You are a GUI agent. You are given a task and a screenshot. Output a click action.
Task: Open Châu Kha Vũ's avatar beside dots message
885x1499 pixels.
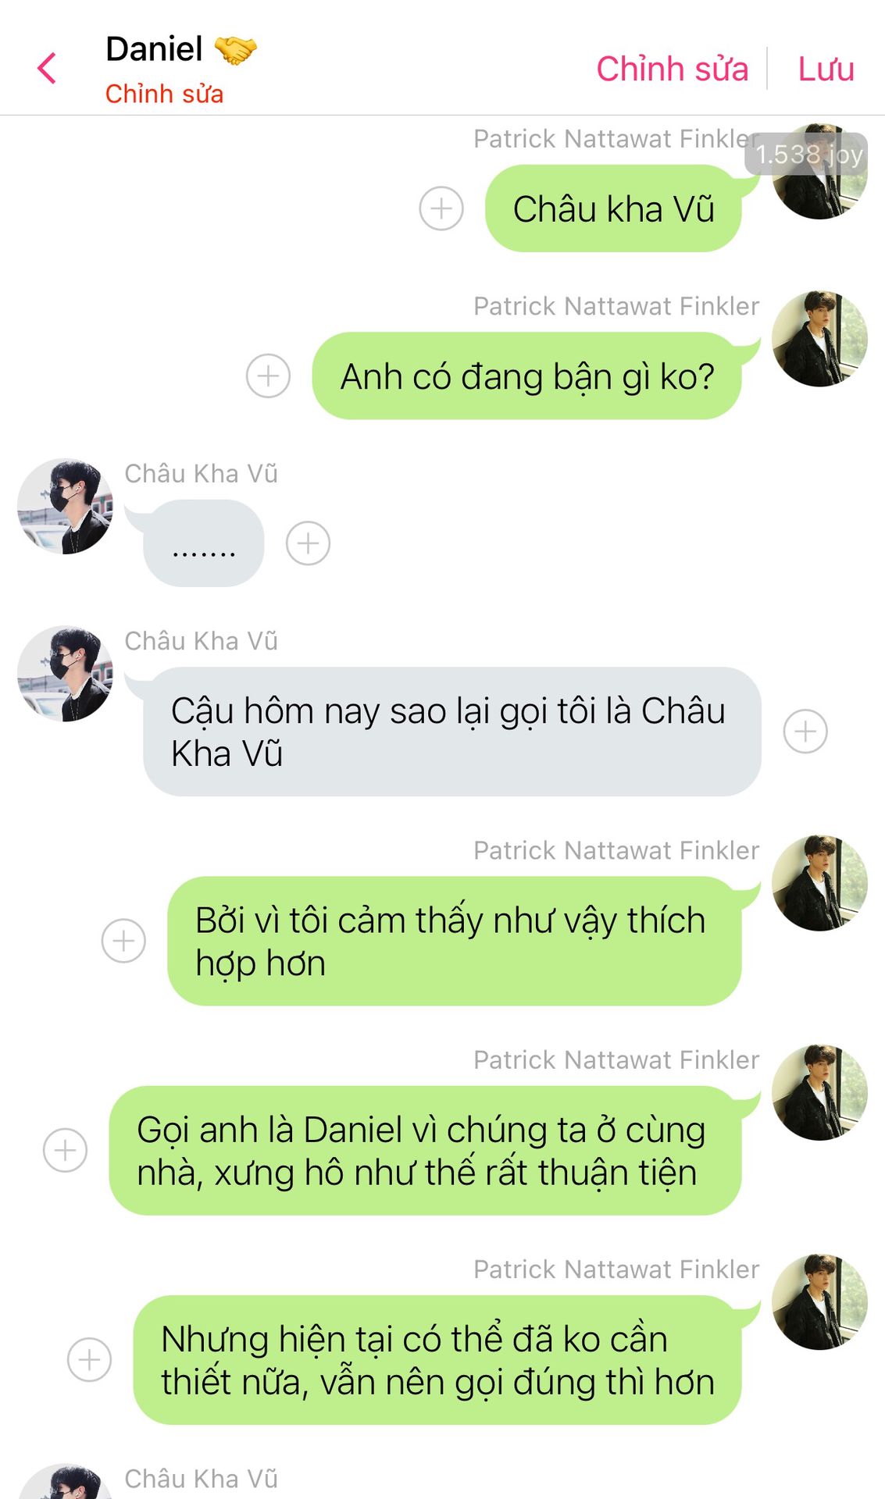66,506
